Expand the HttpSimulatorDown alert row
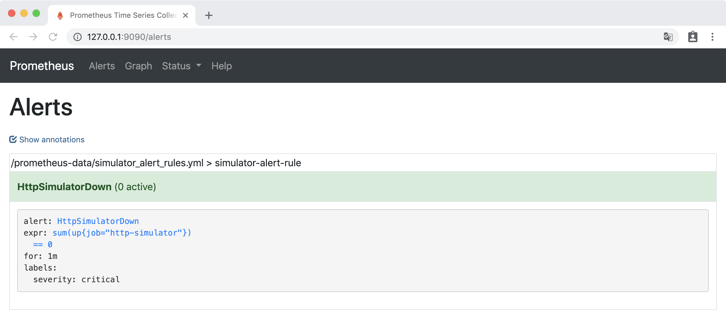Viewport: 726px width, 327px height. tap(363, 187)
